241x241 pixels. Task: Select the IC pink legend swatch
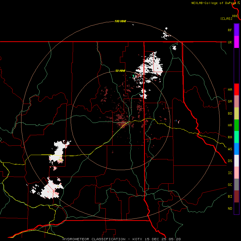pyautogui.click(x=236, y=173)
